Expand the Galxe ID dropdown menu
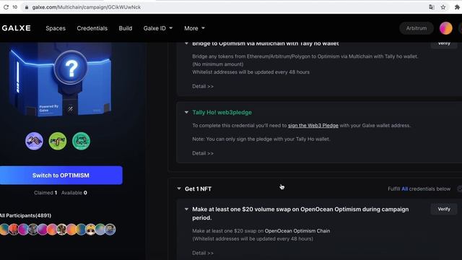This screenshot has height=260, width=462. (x=158, y=28)
